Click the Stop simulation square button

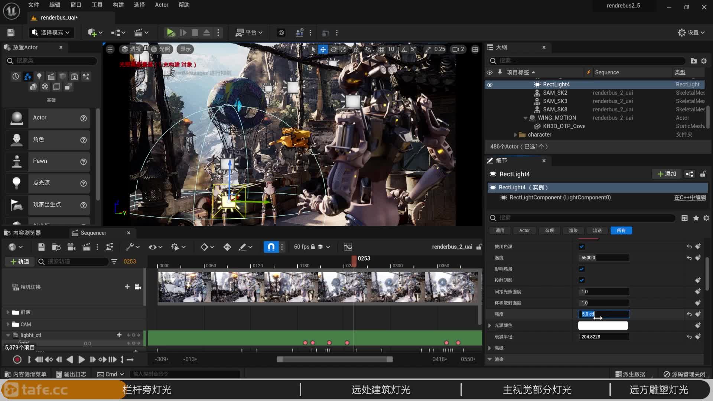195,33
